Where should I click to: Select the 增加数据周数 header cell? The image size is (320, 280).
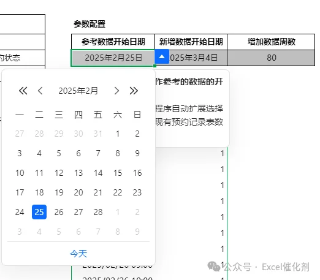pos(271,42)
